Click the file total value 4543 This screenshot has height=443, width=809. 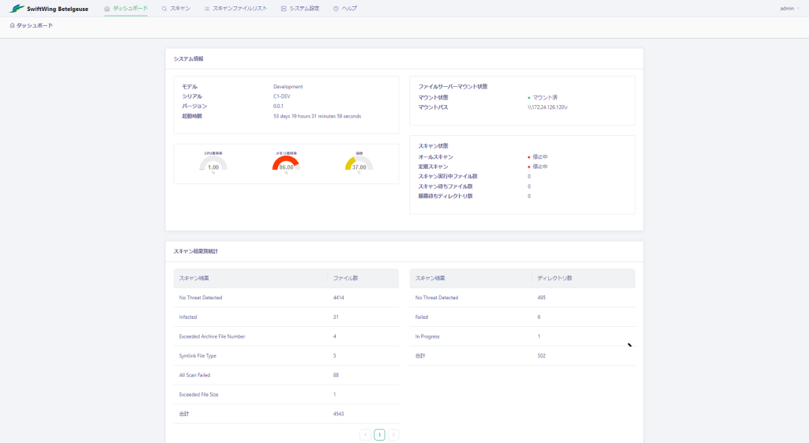coord(338,414)
